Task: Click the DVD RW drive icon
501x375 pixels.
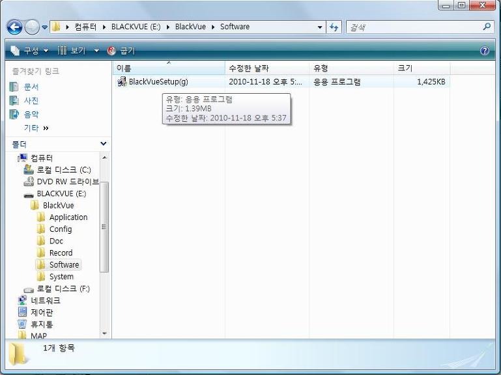Action: tap(29, 182)
